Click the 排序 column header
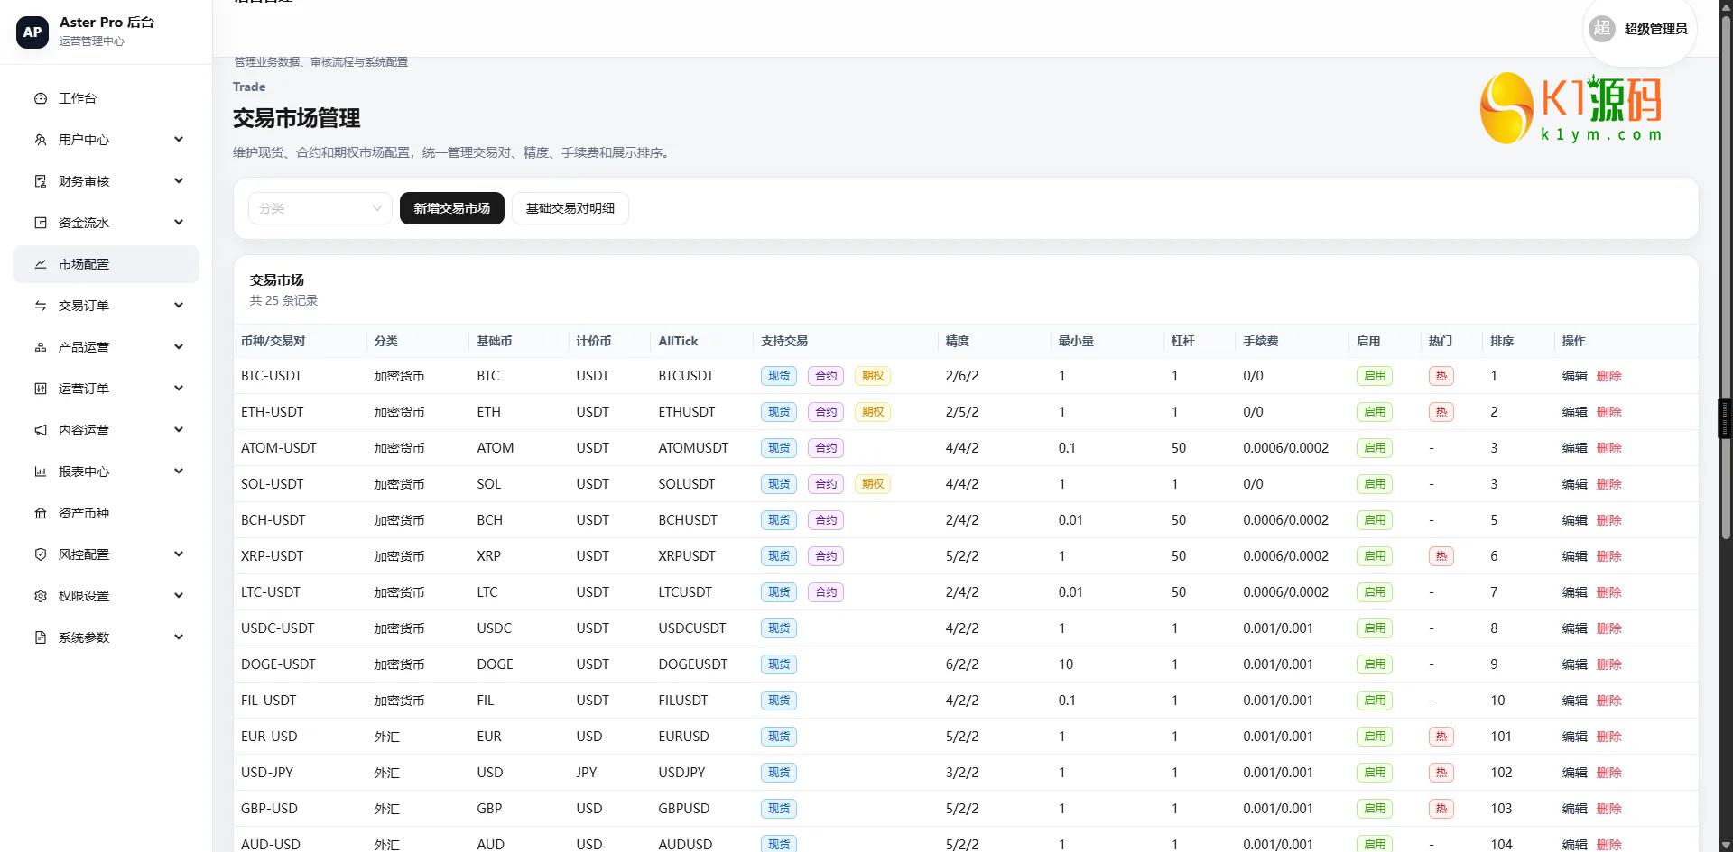Screen dimensions: 1733x852 tap(1502, 341)
